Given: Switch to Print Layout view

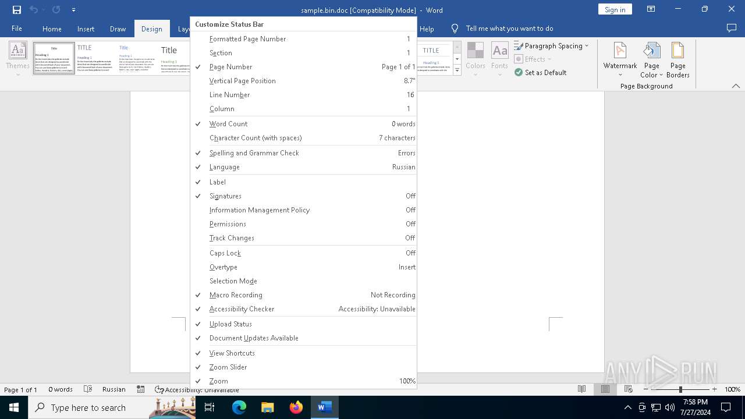Looking at the screenshot, I should coord(605,389).
